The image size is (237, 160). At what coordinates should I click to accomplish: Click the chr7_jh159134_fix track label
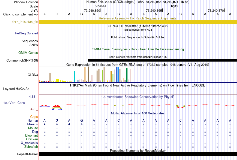(25, 22)
